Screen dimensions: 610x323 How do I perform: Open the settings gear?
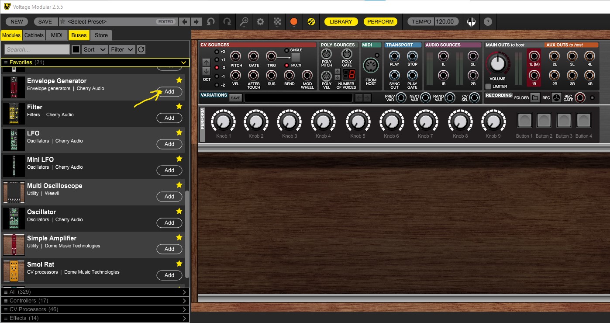(x=261, y=21)
